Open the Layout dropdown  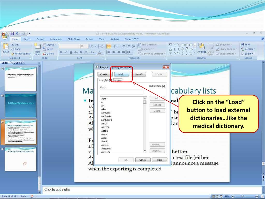(49, 45)
